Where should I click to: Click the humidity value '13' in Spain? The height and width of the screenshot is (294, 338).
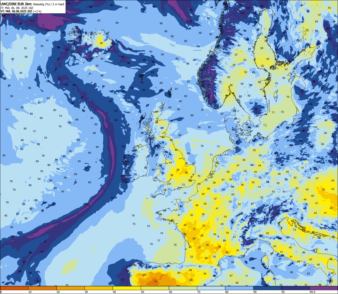(155, 282)
